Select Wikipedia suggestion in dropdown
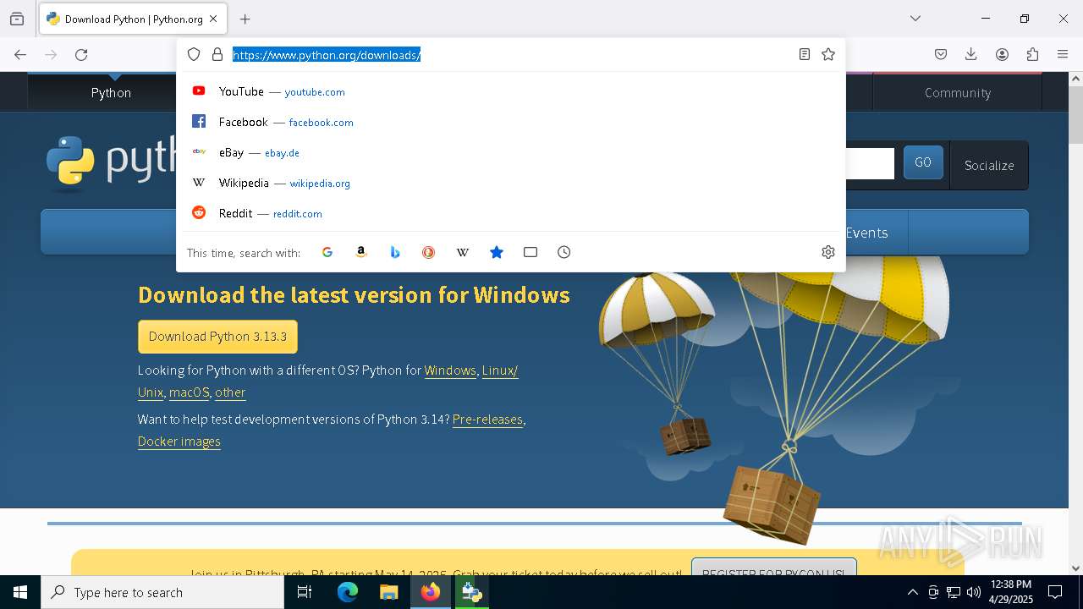Image resolution: width=1083 pixels, height=609 pixels. pyautogui.click(x=511, y=183)
